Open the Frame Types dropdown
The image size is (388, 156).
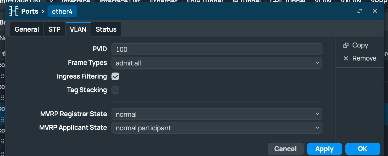click(217, 63)
